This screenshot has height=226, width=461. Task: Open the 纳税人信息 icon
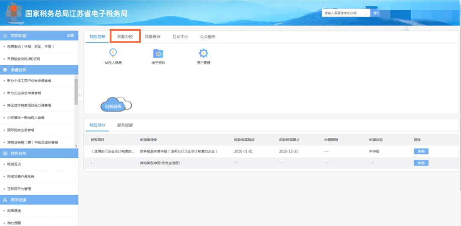tap(113, 53)
